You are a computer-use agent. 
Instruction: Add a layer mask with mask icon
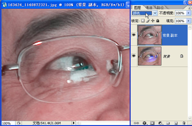152,123
